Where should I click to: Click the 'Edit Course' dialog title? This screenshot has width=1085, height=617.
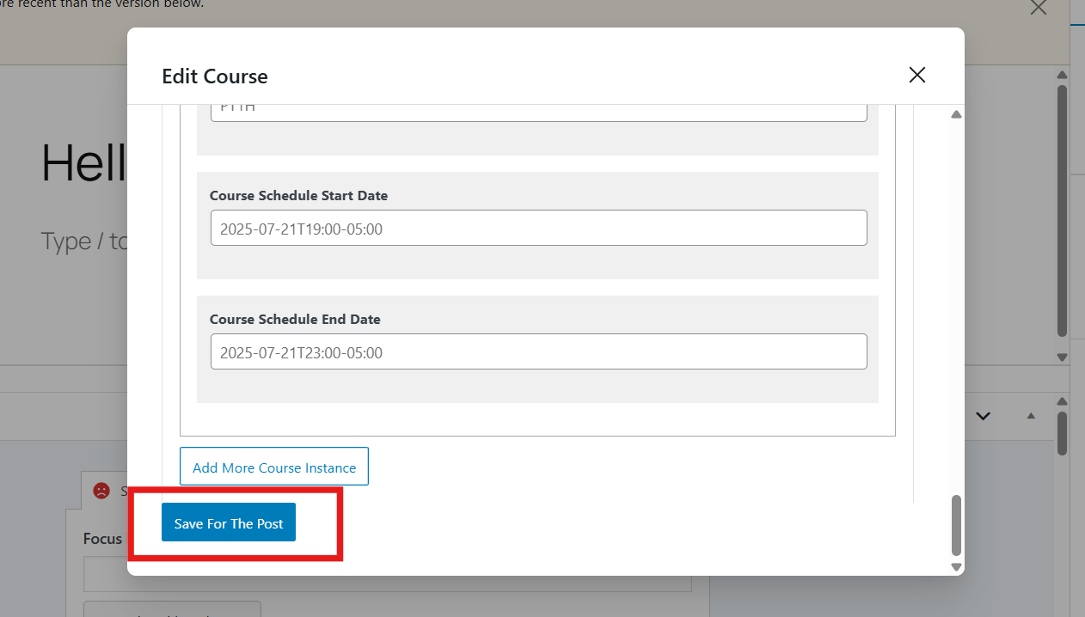[x=215, y=76]
